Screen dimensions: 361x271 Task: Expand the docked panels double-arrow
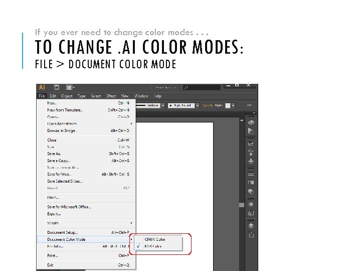tap(254, 113)
